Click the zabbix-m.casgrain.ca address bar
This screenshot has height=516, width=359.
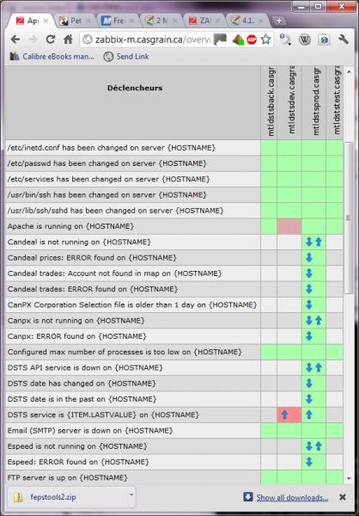coord(151,40)
